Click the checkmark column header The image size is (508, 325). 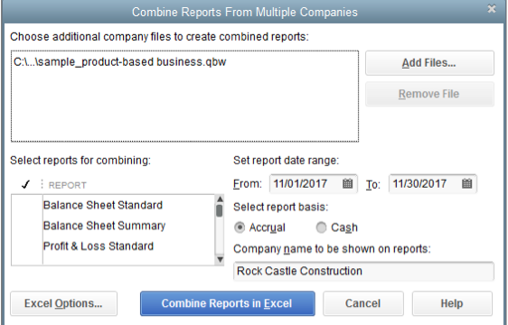[x=25, y=184]
